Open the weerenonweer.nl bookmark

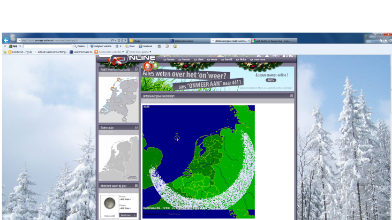tap(81, 52)
